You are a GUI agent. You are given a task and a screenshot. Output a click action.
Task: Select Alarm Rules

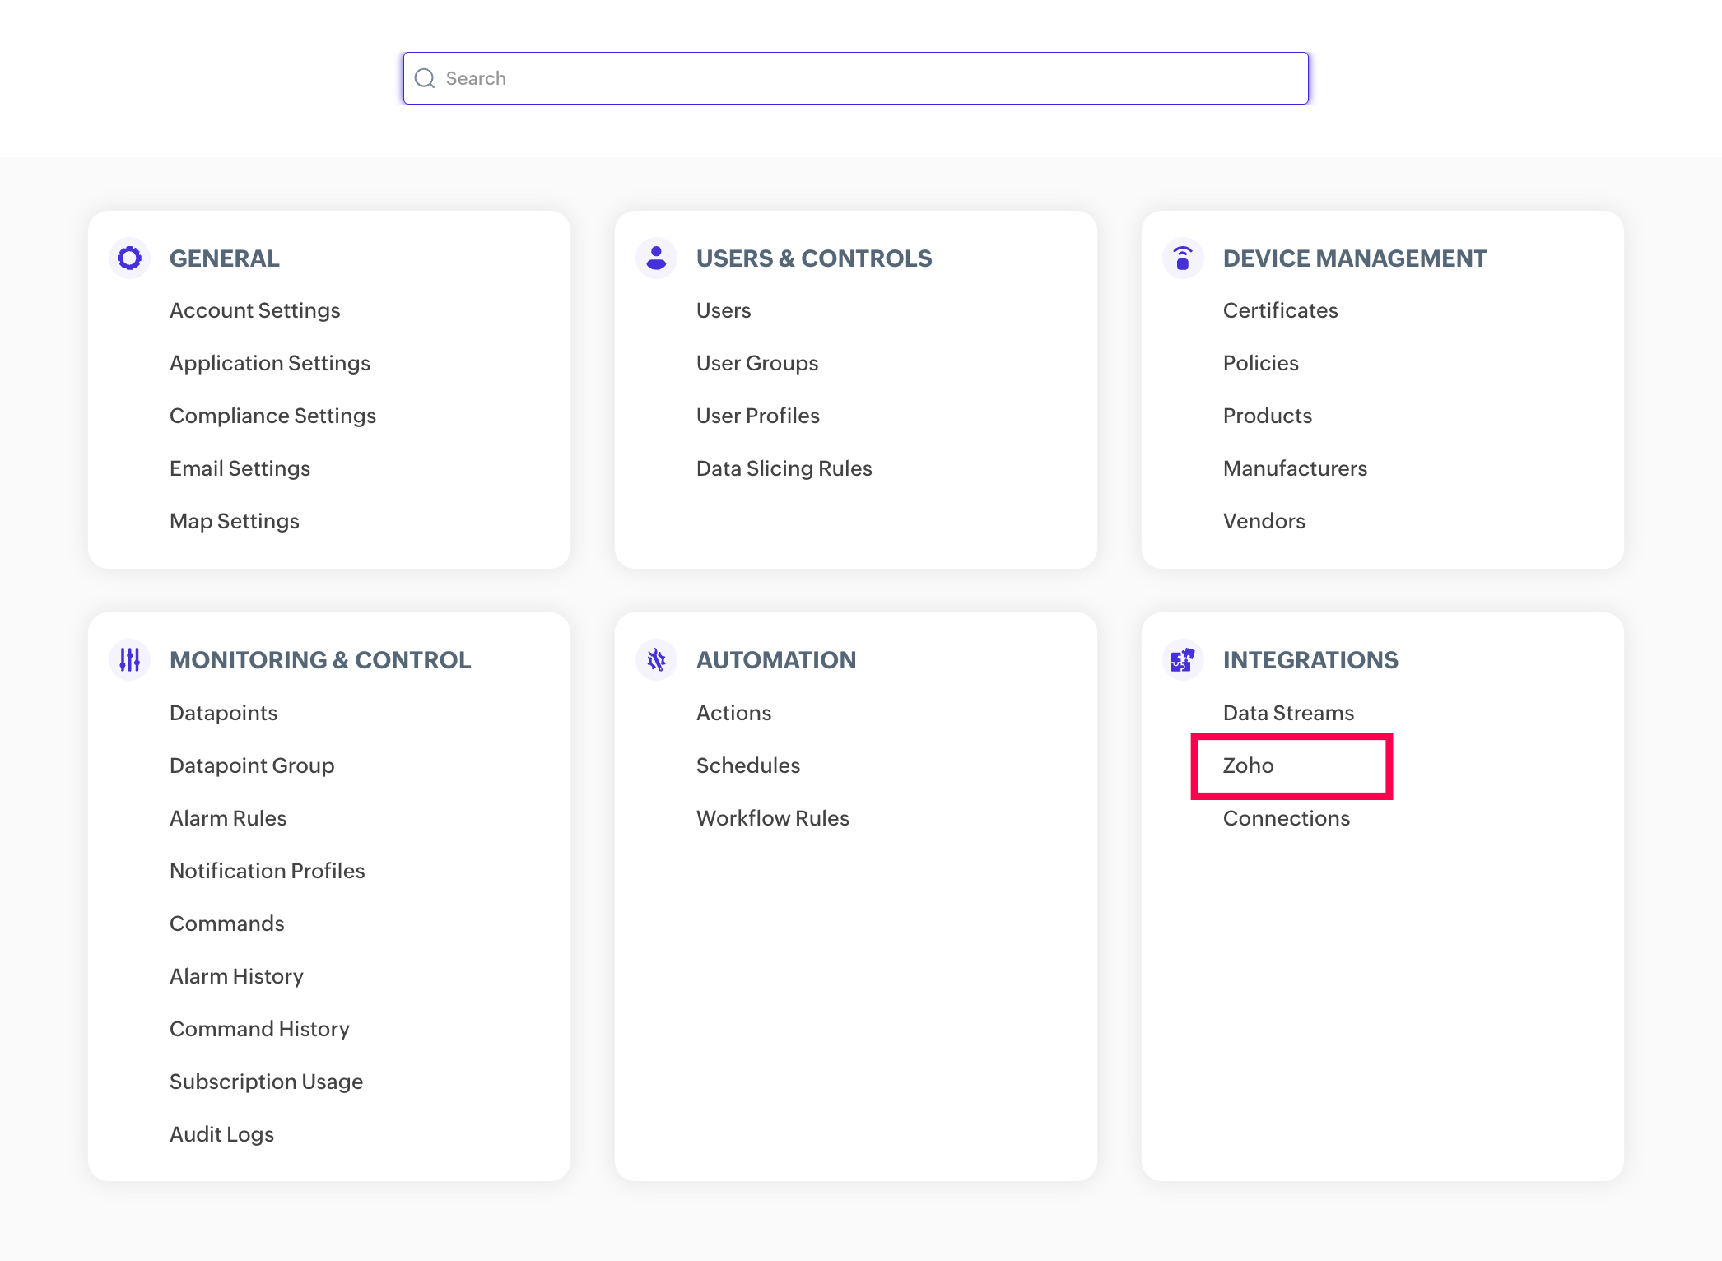click(x=228, y=818)
